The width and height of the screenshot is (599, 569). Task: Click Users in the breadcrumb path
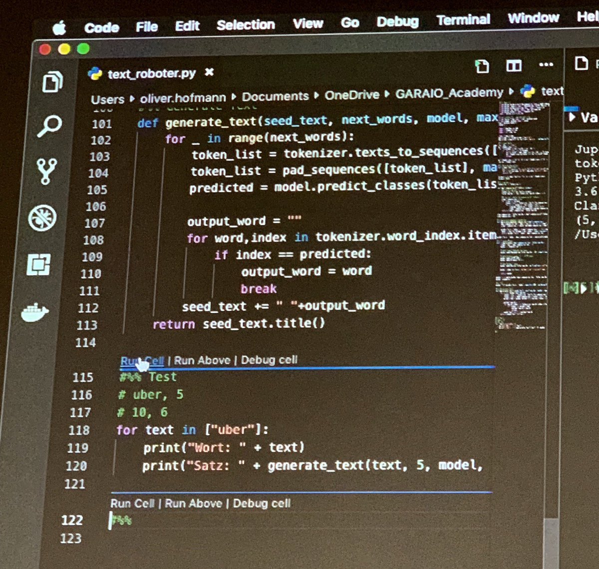(107, 99)
